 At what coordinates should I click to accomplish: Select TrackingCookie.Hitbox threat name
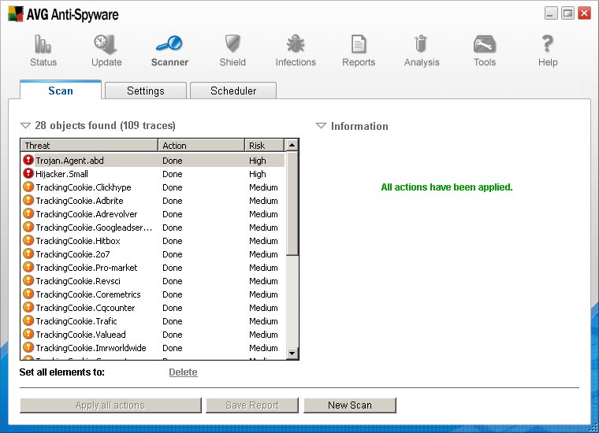78,241
